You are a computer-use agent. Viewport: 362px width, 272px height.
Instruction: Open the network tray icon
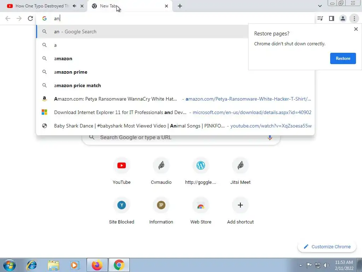(318, 265)
